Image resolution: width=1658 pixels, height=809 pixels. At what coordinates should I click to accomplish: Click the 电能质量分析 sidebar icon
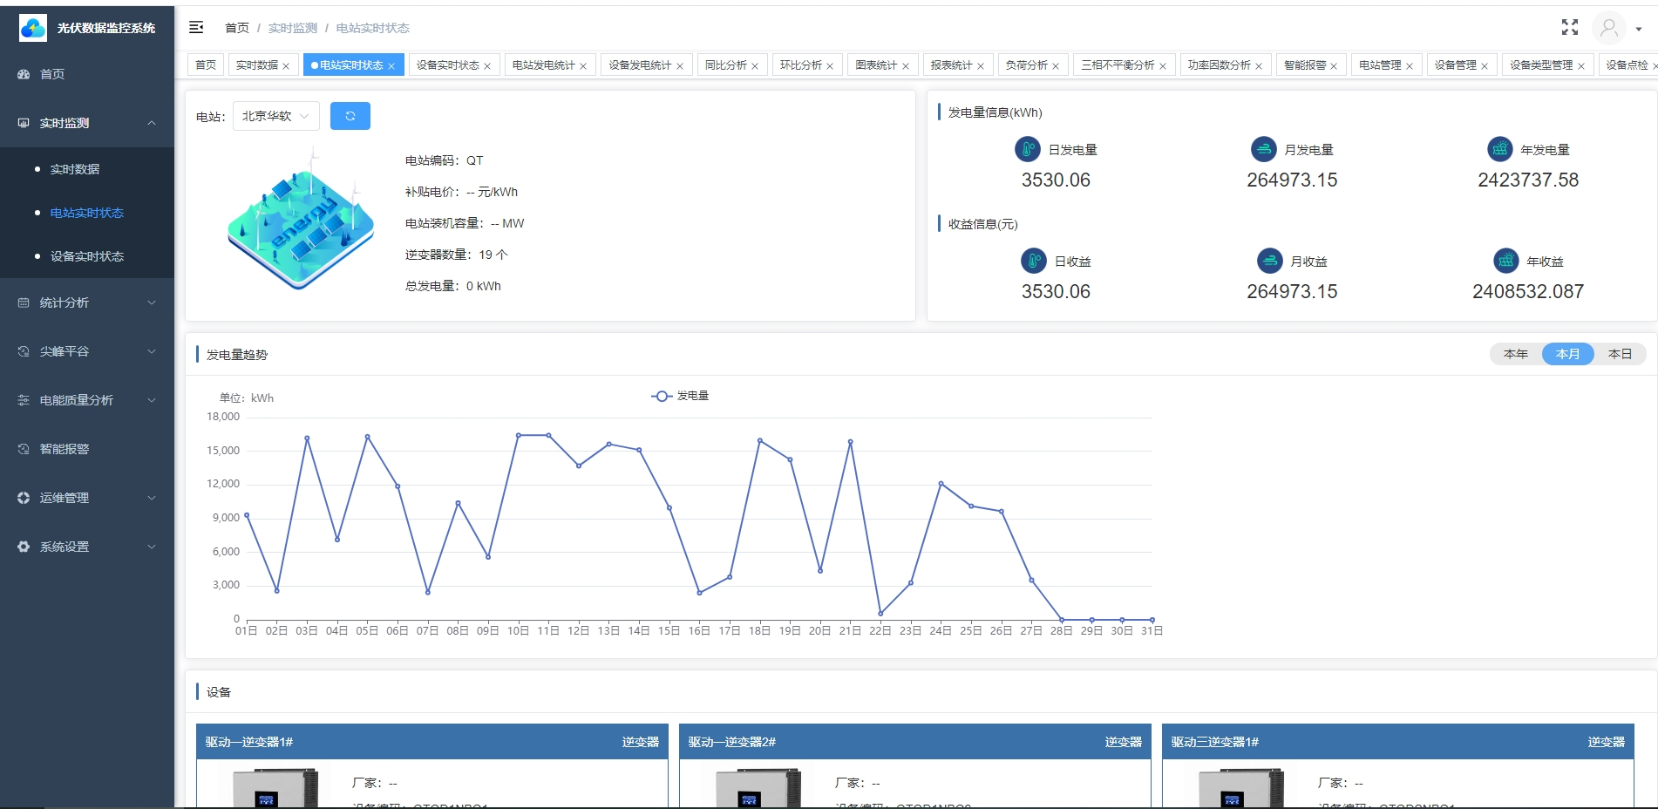(24, 400)
